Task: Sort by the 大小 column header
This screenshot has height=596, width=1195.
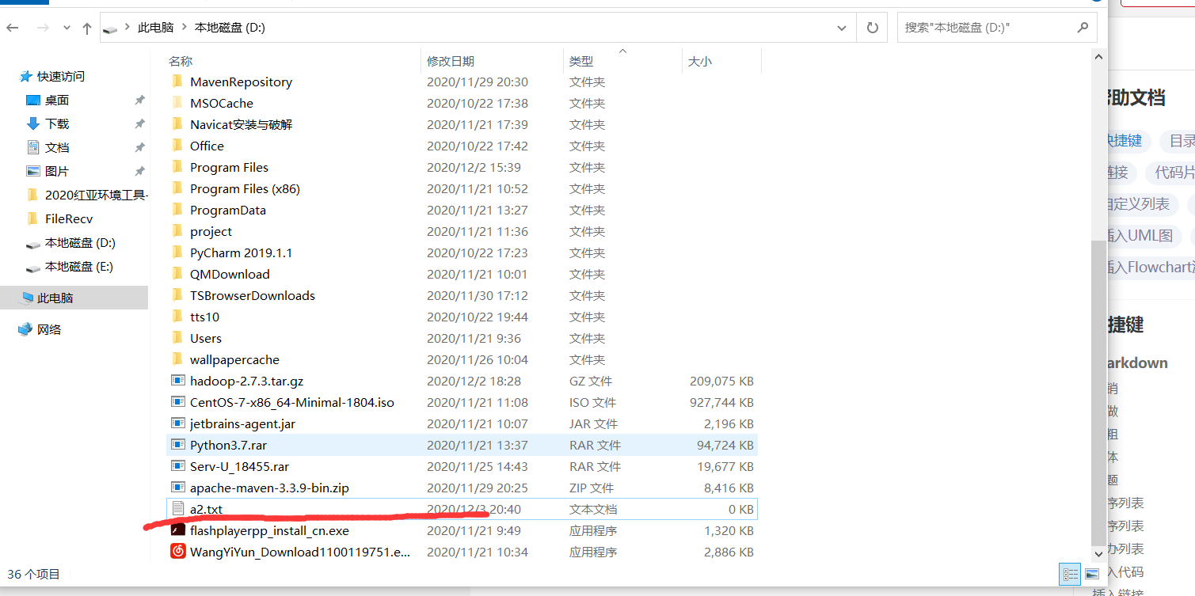Action: point(699,61)
